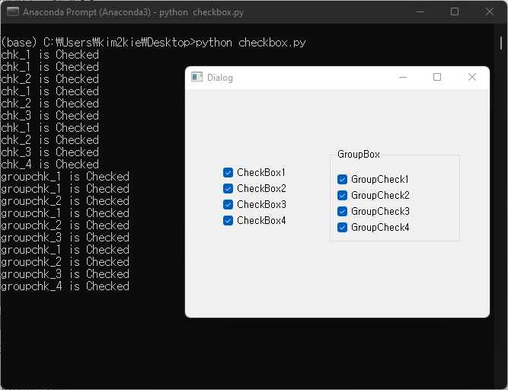Disable the GroupCheck3 checkbox
508x390 pixels.
pos(342,212)
